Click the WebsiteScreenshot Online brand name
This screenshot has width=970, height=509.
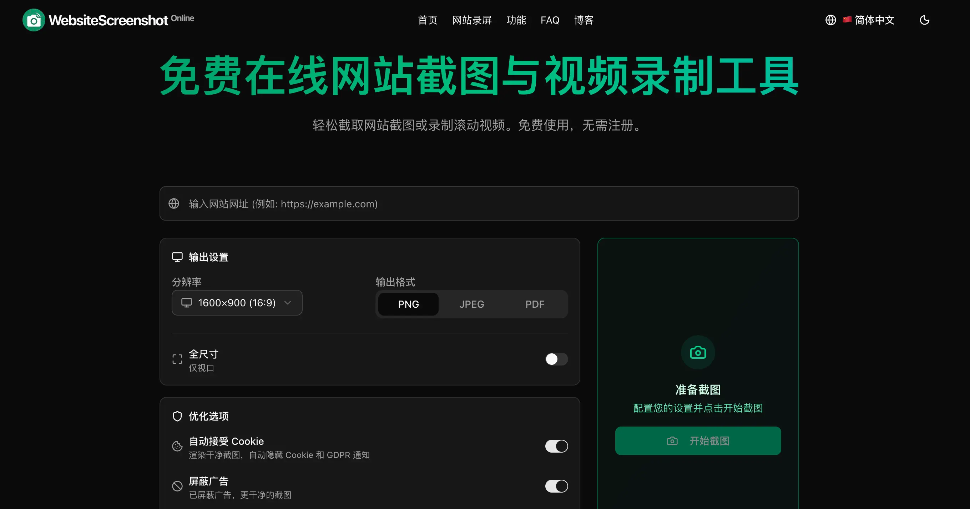121,20
